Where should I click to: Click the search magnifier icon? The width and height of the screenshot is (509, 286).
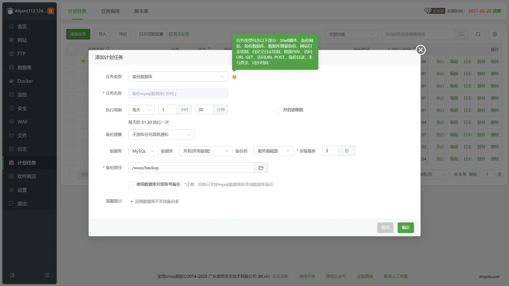(x=461, y=34)
